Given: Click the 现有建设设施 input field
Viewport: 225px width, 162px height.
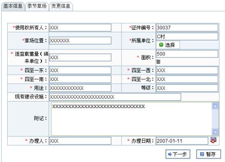Looking at the screenshot, I should click(115, 97).
